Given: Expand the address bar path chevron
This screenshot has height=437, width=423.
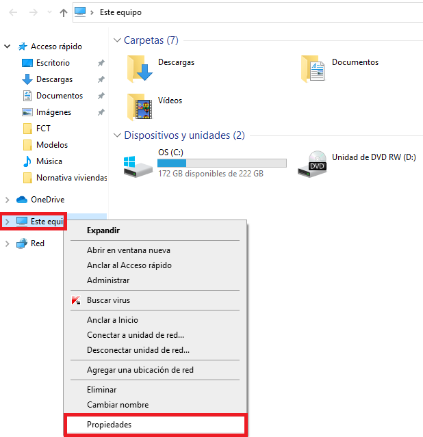Looking at the screenshot, I should (x=92, y=12).
